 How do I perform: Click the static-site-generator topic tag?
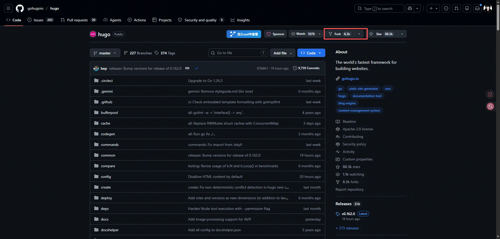tap(363, 89)
